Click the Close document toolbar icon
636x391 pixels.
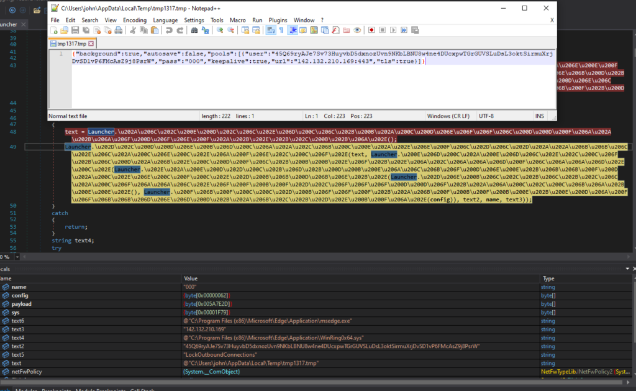97,30
